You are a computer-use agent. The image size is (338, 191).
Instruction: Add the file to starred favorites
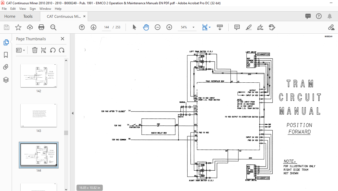pyautogui.click(x=18, y=27)
